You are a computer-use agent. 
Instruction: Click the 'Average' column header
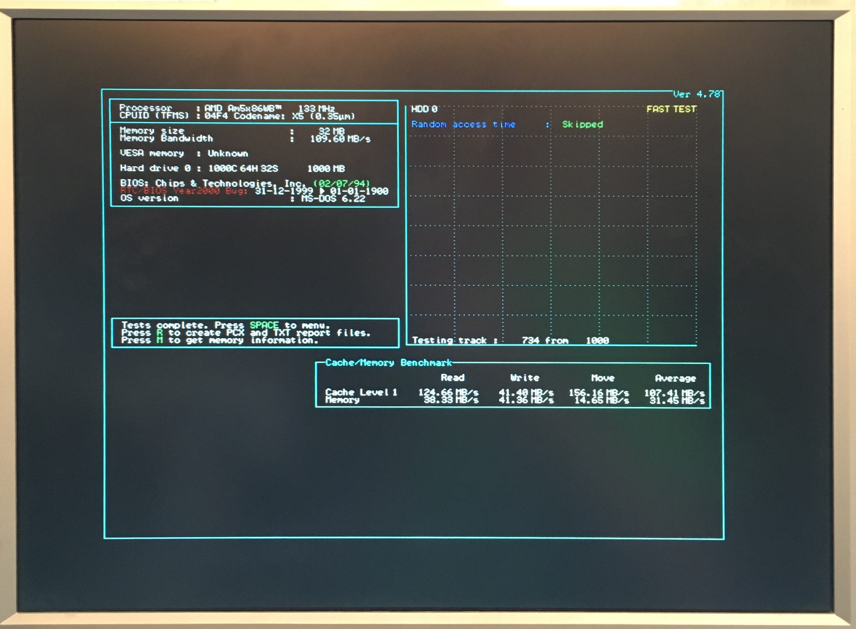(675, 378)
